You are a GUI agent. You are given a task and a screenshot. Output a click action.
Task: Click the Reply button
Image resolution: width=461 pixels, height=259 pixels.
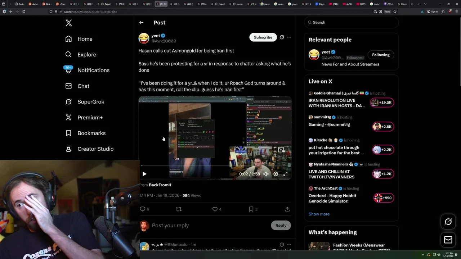coord(281,226)
